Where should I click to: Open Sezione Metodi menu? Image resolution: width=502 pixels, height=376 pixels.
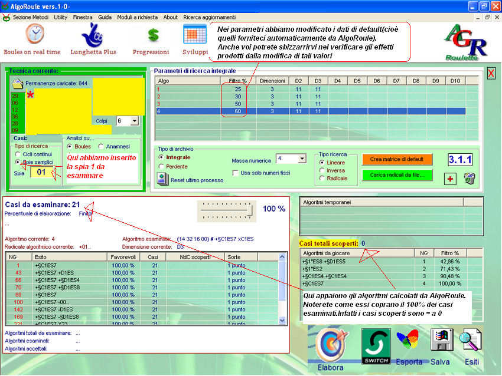point(30,17)
